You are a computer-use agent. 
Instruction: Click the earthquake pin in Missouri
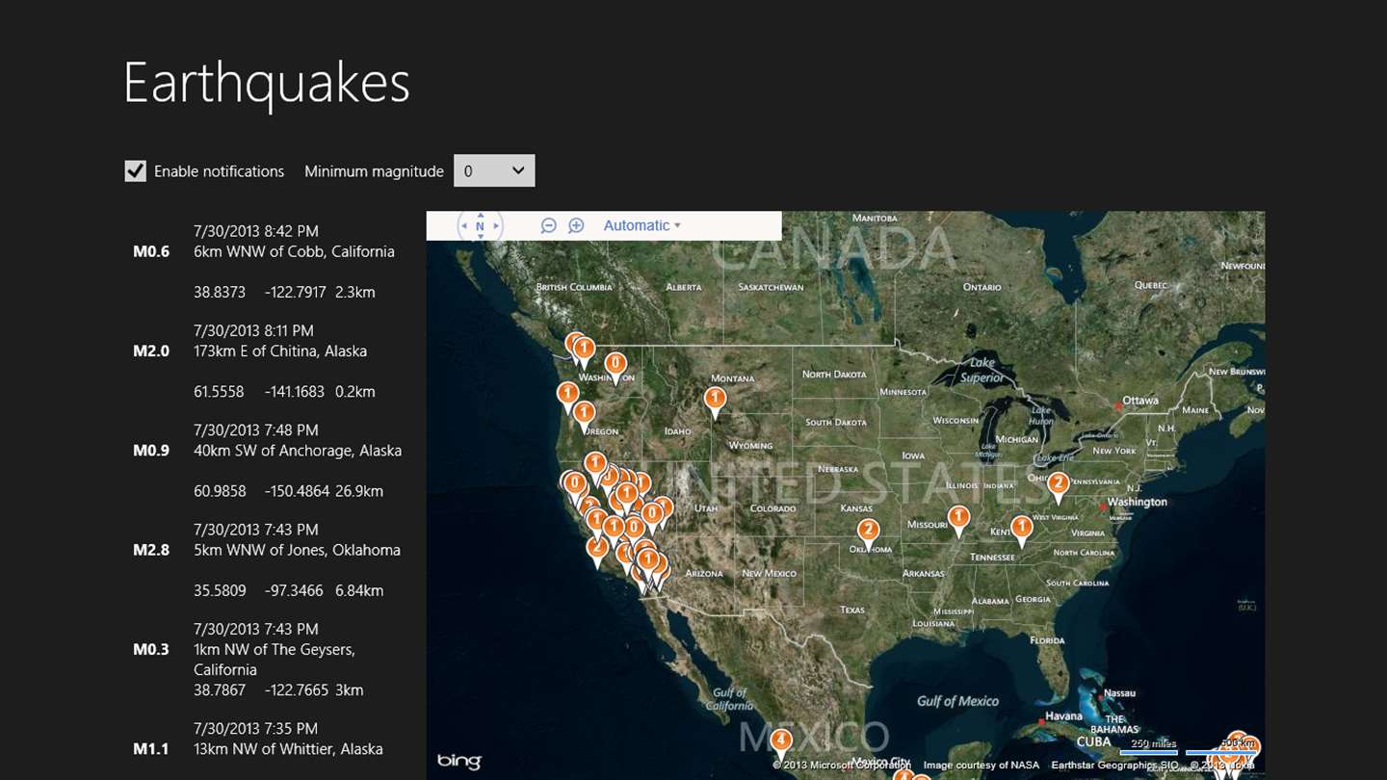point(958,518)
